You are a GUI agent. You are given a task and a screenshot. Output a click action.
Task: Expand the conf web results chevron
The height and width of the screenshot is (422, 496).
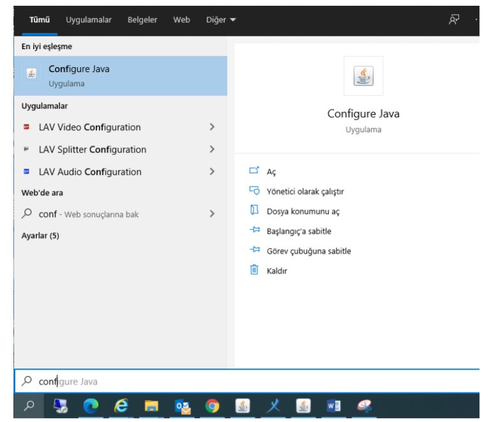[212, 214]
